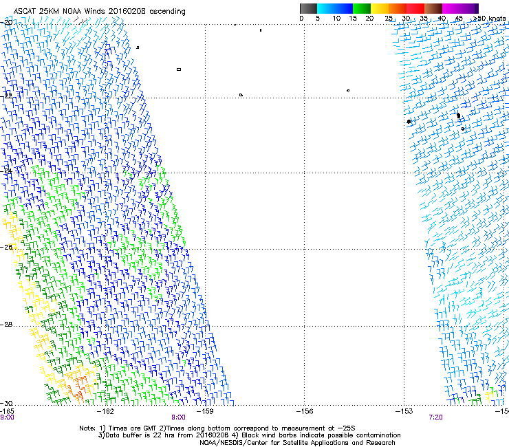
Task: Click the '40' legend scale label
Action: pyautogui.click(x=442, y=19)
